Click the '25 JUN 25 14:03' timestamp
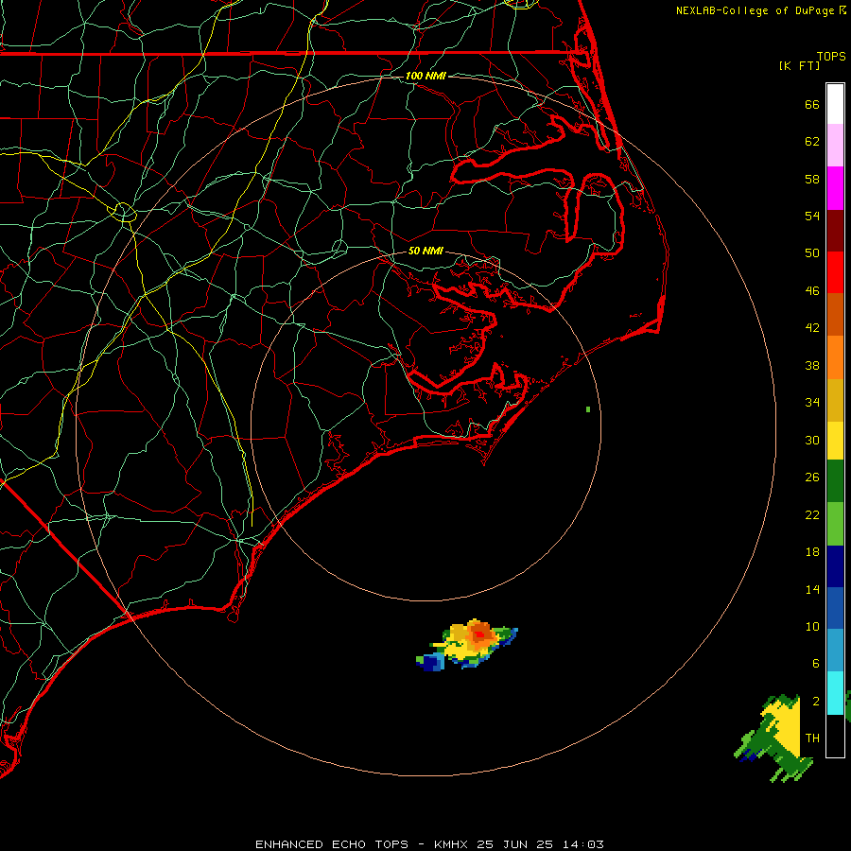This screenshot has height=851, width=851. tap(540, 844)
